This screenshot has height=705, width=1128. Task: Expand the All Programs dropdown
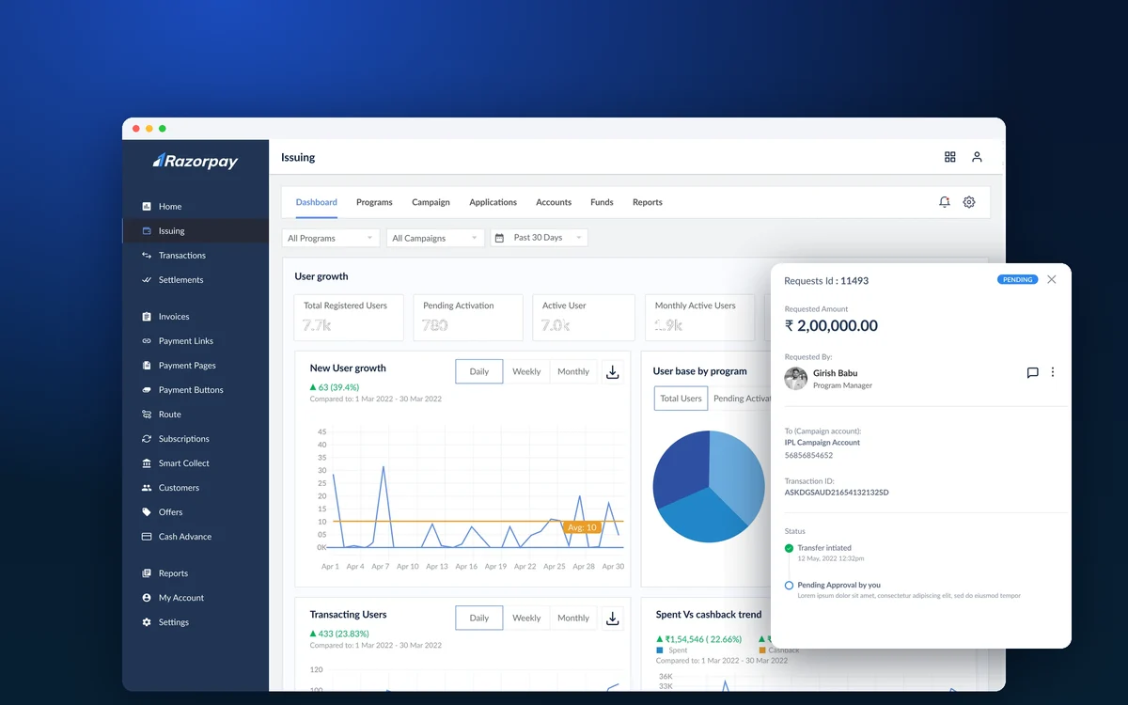point(331,238)
